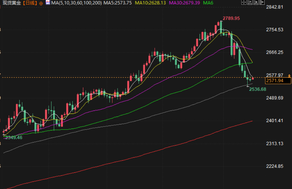
Task: Click the MA(5,10,30,60,100,200) parameters label
Action: [x=77, y=3]
